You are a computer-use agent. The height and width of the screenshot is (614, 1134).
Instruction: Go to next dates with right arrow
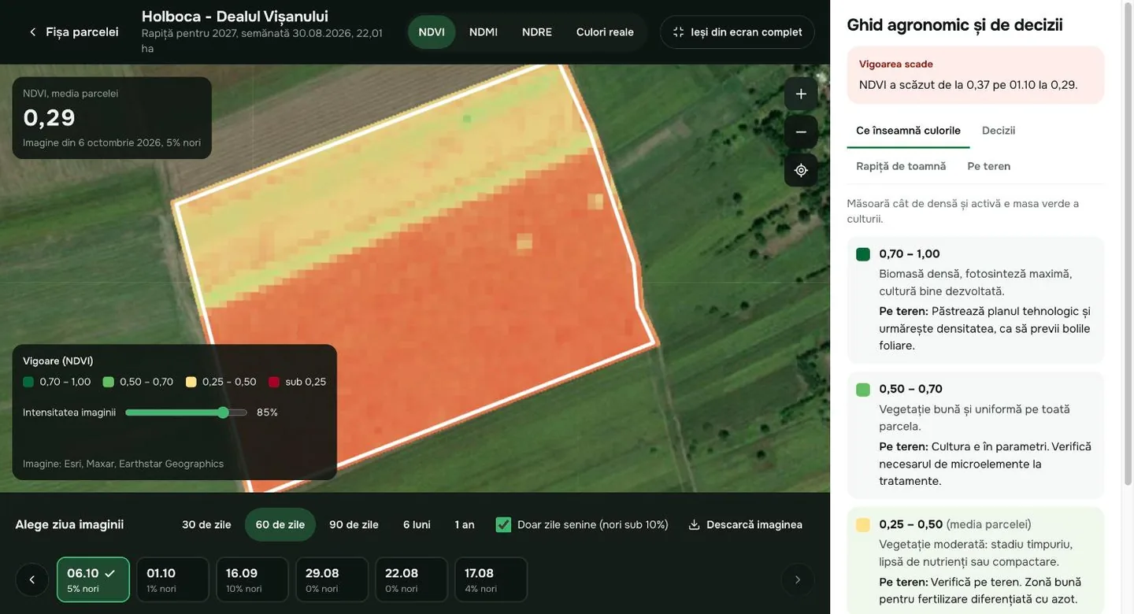pos(797,580)
